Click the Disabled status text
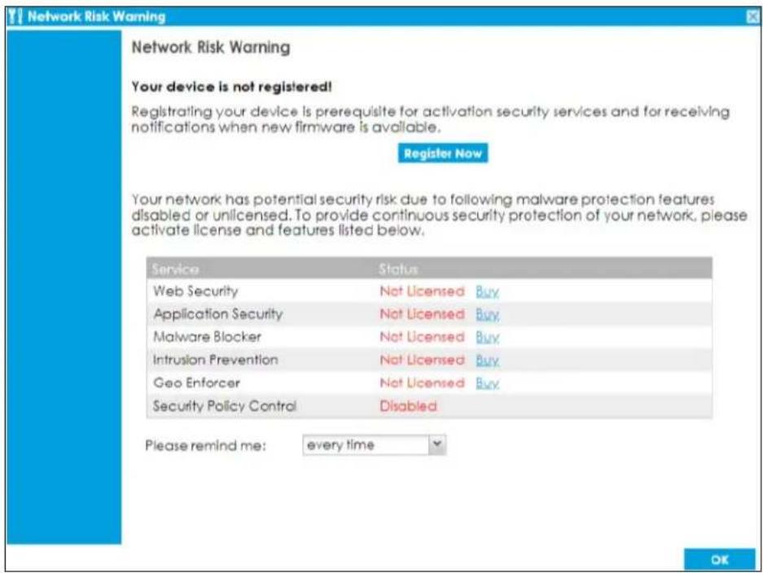 [408, 405]
